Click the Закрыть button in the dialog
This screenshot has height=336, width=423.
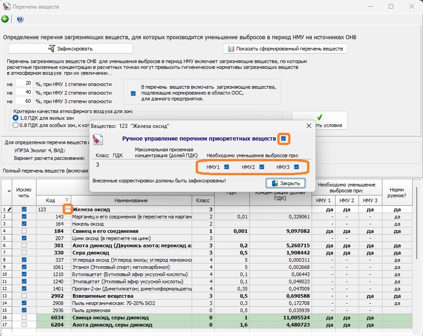(286, 183)
